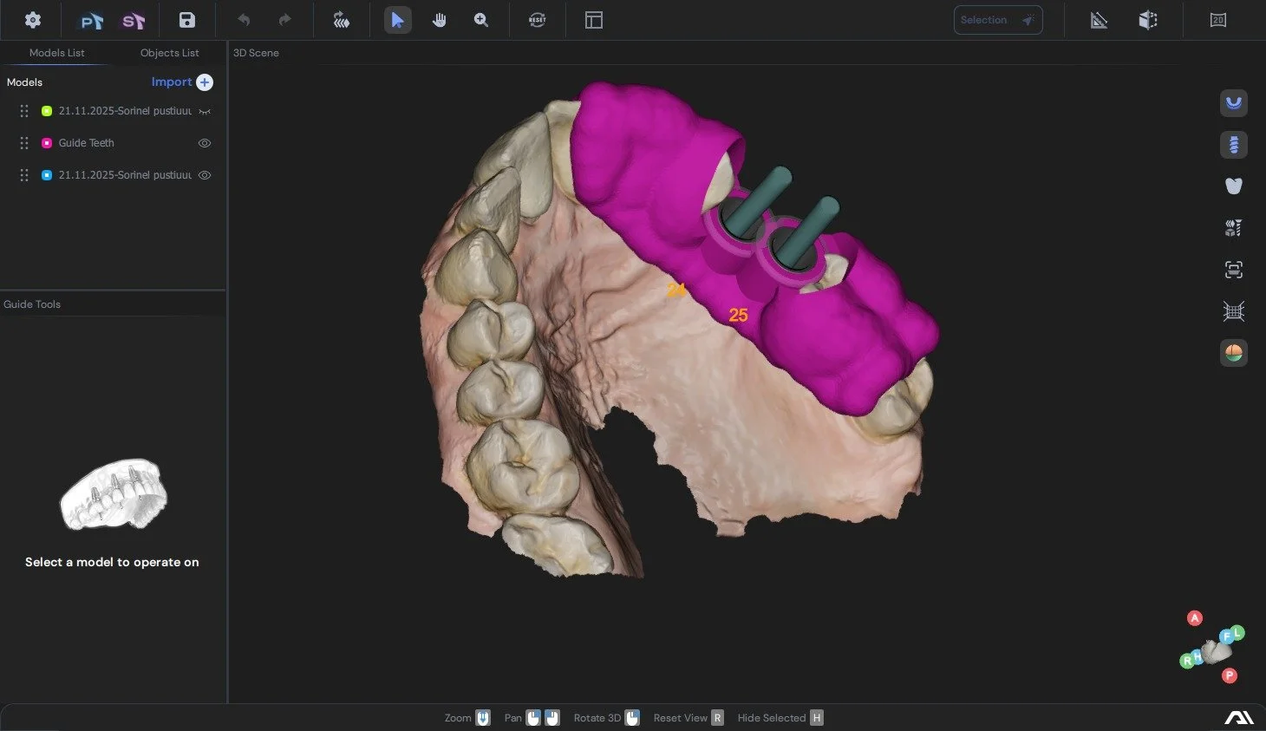
Task: Expand the Guide Tools panel
Action: [x=32, y=303]
